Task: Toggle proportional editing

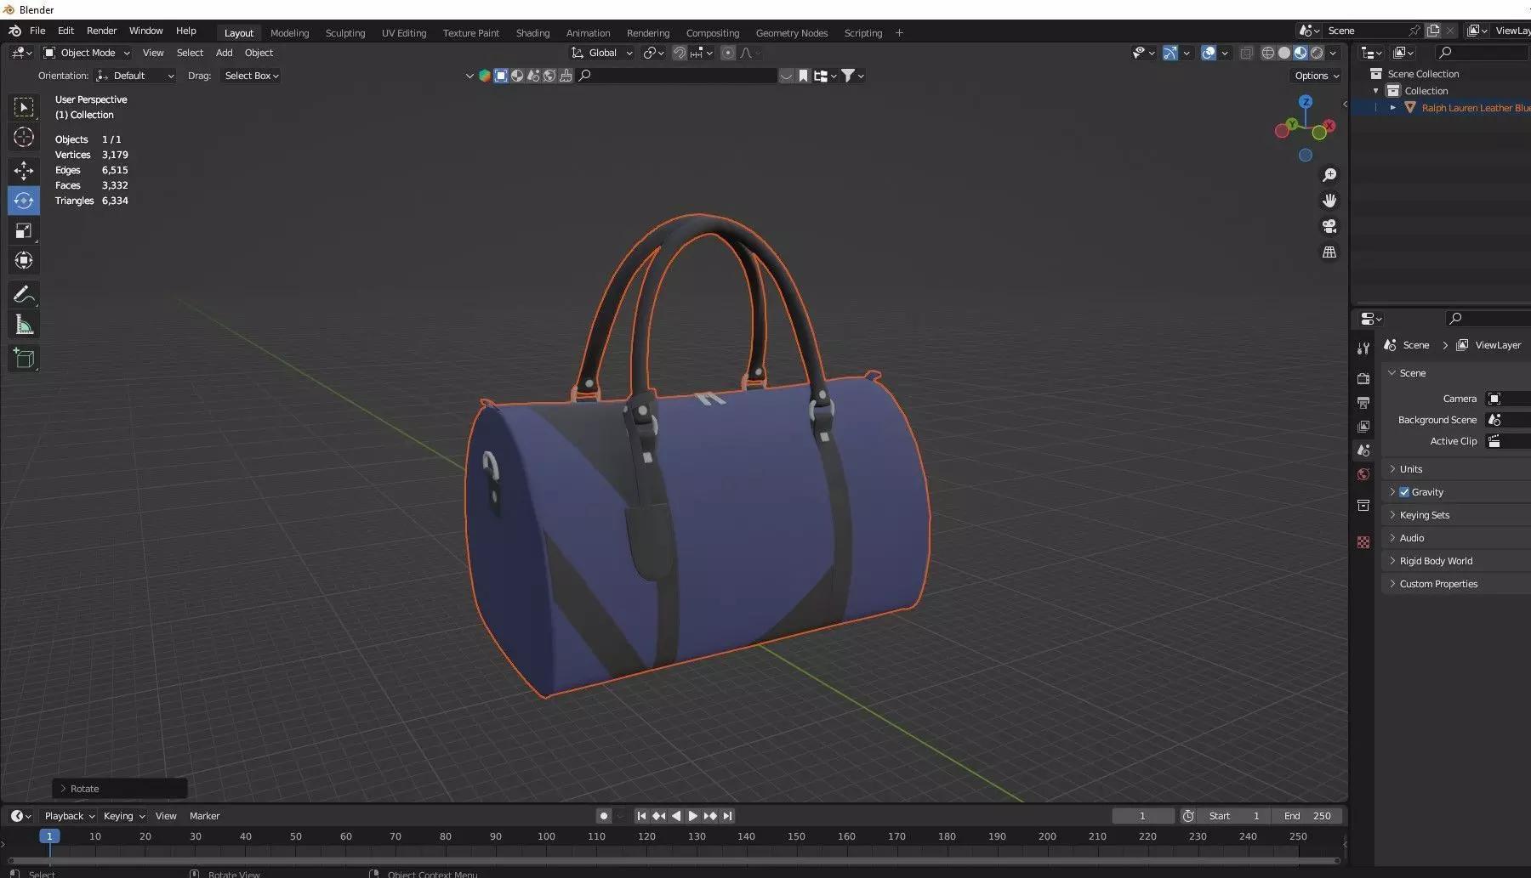Action: (728, 53)
